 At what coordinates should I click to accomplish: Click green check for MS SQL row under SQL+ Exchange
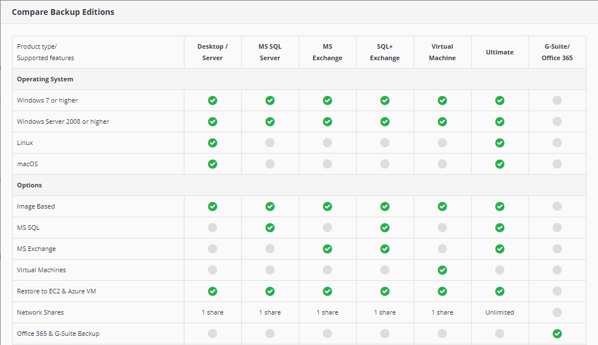click(385, 228)
